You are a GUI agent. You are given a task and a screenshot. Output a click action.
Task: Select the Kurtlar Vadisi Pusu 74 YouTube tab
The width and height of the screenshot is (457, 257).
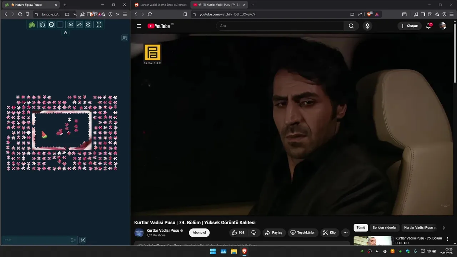pyautogui.click(x=219, y=5)
